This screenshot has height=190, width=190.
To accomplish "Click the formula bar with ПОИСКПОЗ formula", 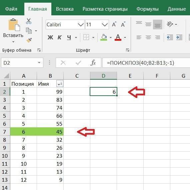I will pos(146,63).
